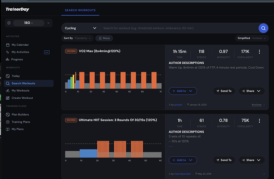The image size is (274, 179).
Task: Click plus next to #vo2max tag
Action: click(264, 105)
